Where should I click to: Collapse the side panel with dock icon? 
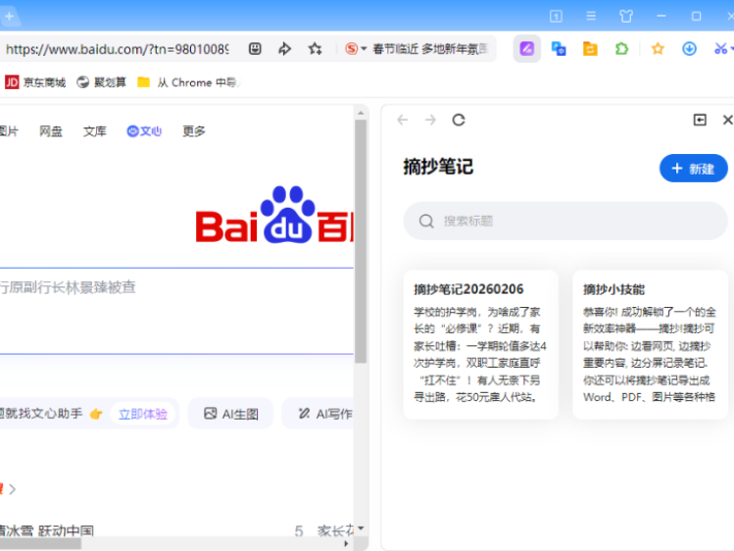click(x=700, y=120)
